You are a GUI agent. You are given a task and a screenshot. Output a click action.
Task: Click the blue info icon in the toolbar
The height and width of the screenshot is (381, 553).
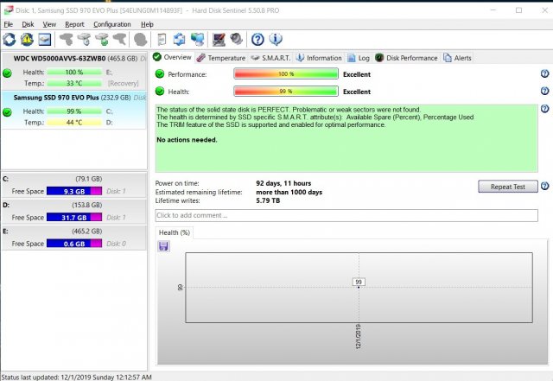click(275, 40)
